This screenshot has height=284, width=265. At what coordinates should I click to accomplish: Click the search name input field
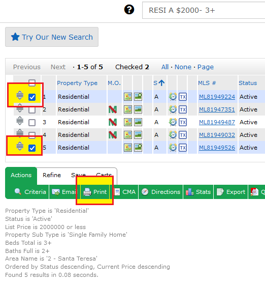(204, 10)
